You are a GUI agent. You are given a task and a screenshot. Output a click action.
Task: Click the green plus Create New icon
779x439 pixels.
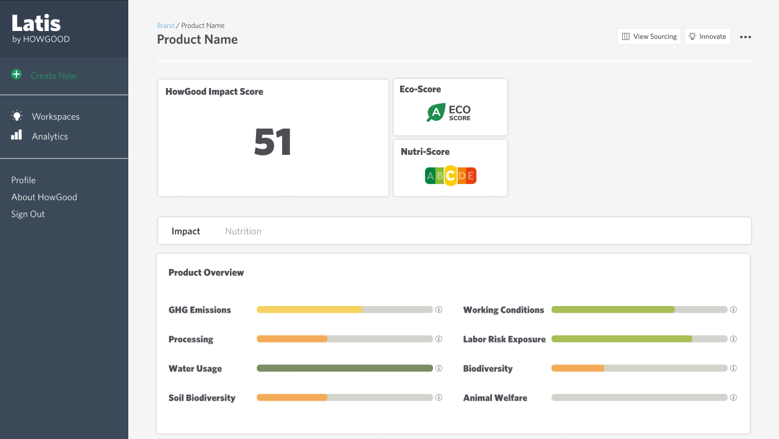pos(16,75)
